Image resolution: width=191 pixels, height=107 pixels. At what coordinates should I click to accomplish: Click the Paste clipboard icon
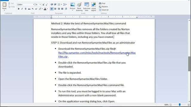click(x=4, y=5)
